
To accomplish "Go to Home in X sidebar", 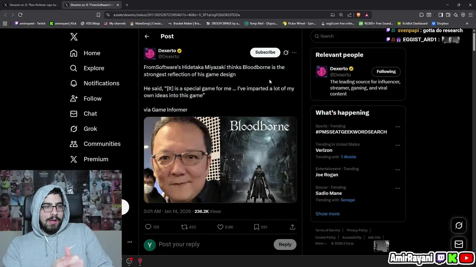I will click(85, 53).
